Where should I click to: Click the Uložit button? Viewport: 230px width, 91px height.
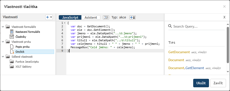(201, 83)
